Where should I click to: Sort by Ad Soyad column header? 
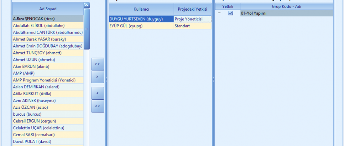pos(48,8)
